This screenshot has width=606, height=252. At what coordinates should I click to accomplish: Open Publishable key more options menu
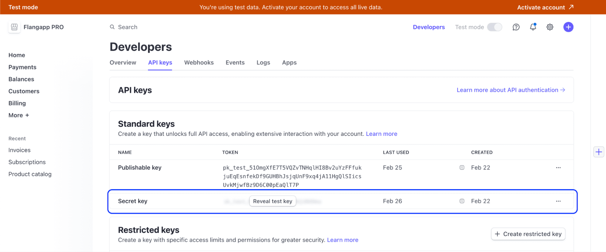tap(558, 168)
